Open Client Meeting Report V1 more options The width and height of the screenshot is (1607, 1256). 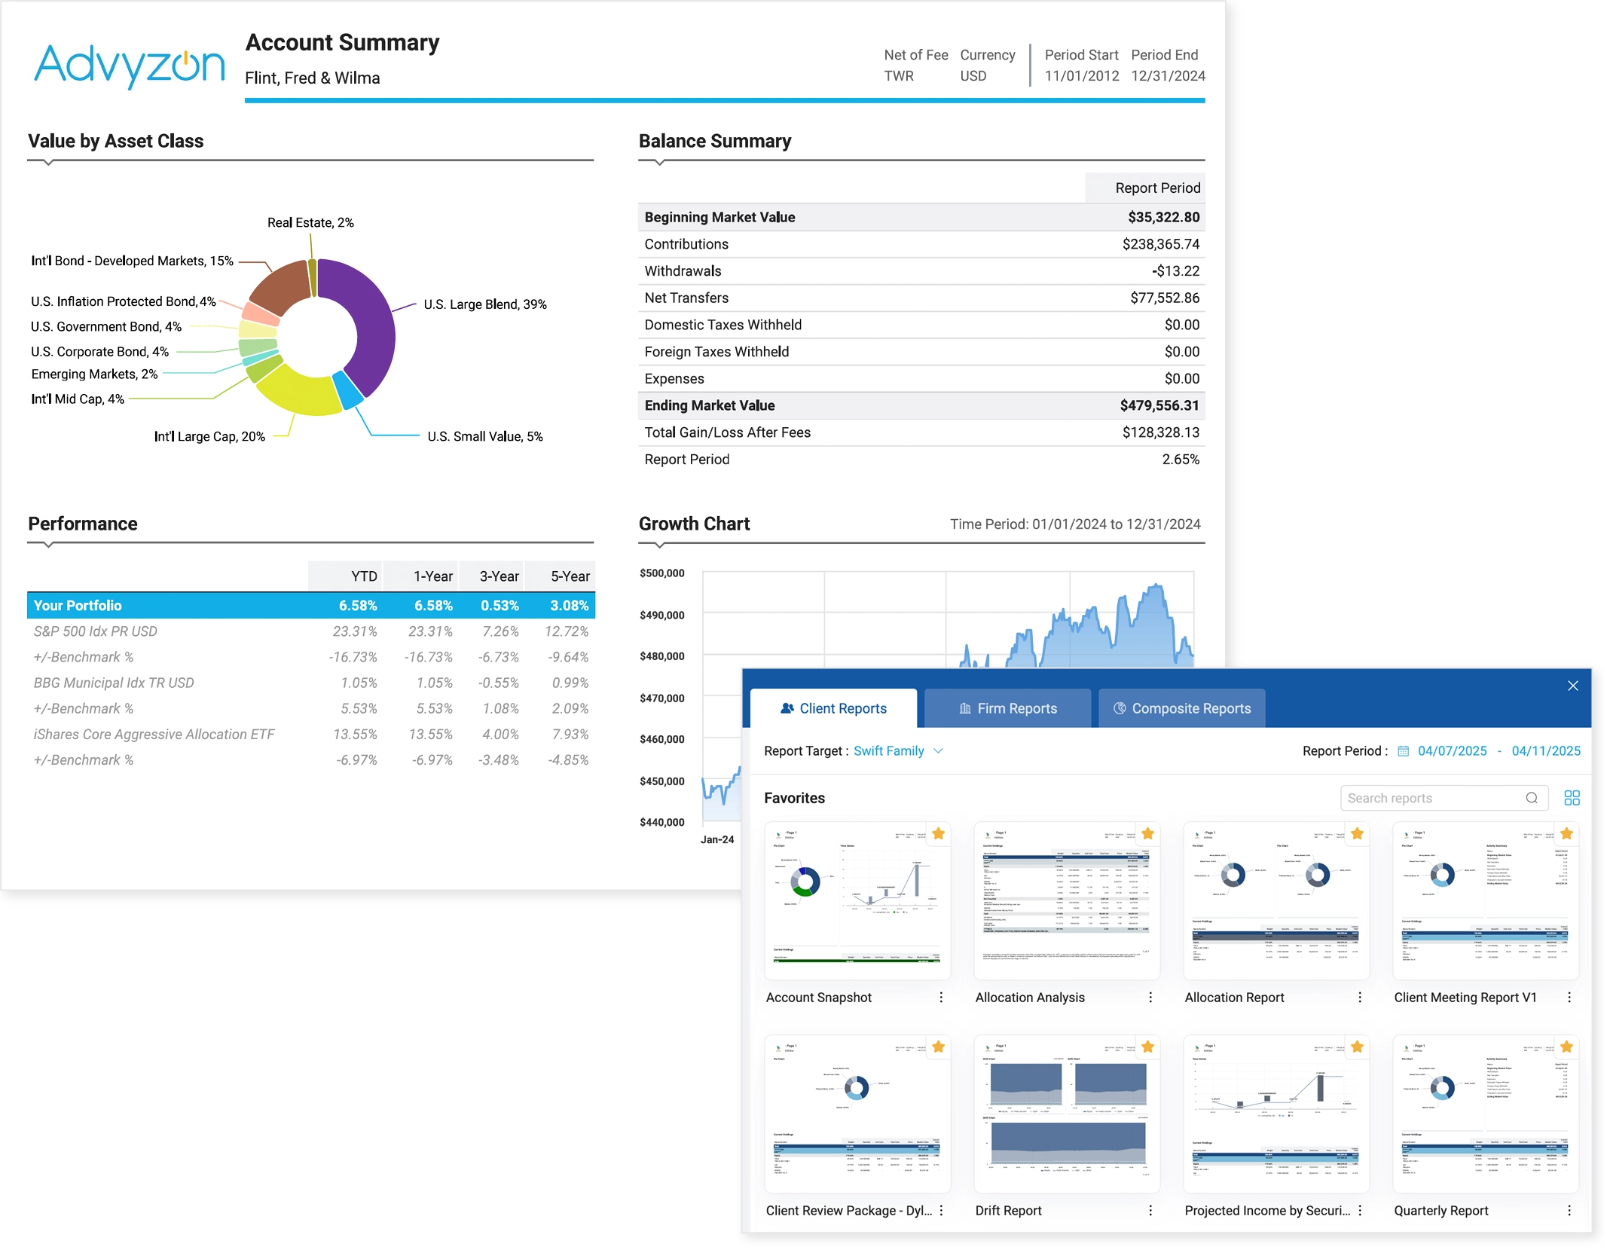pos(1569,998)
